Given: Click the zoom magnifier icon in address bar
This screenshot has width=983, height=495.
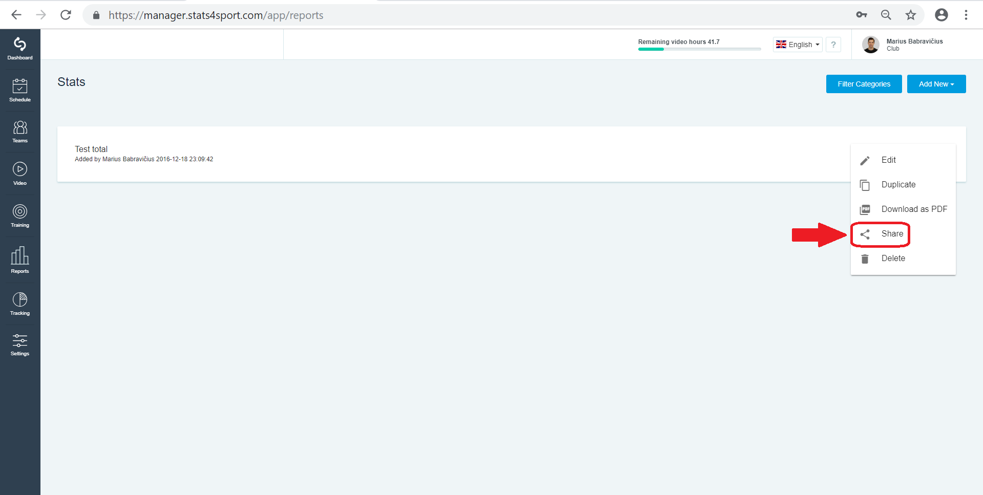Looking at the screenshot, I should click(886, 15).
